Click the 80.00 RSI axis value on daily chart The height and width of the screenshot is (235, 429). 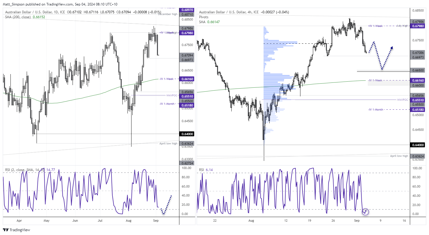(x=186, y=177)
